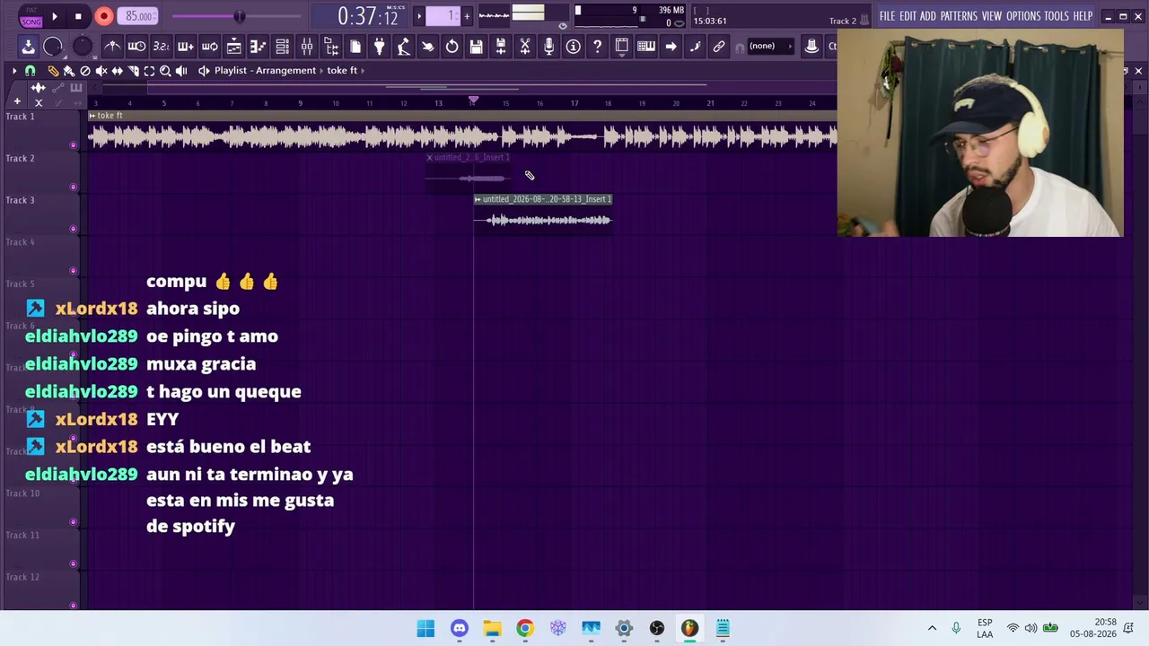Screen dimensions: 1149x646
Task: Select the Mute tool icon
Action: [x=101, y=70]
